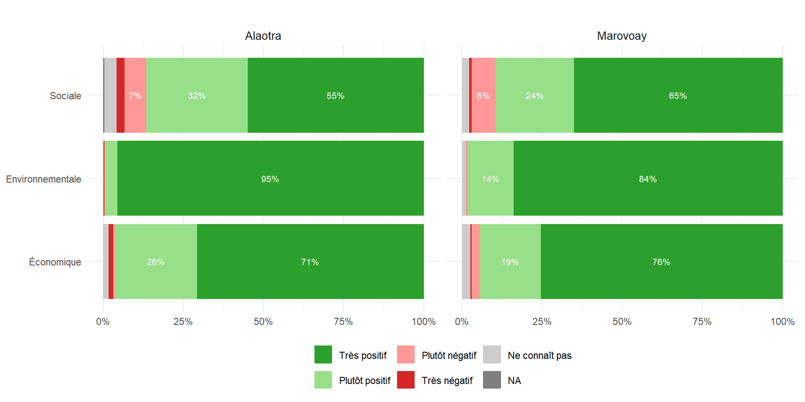
Task: Click the Ne connaît pas legend swatch
Action: click(x=492, y=354)
